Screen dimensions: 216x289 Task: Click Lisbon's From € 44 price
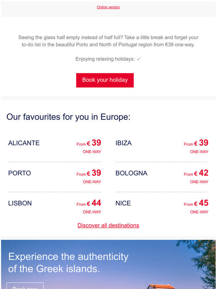(x=89, y=203)
